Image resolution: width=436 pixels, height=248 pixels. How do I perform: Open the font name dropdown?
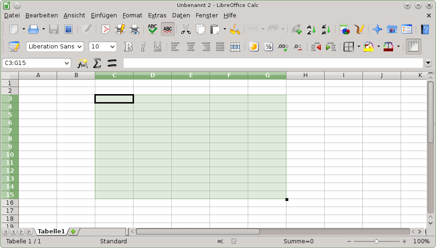[x=79, y=47]
